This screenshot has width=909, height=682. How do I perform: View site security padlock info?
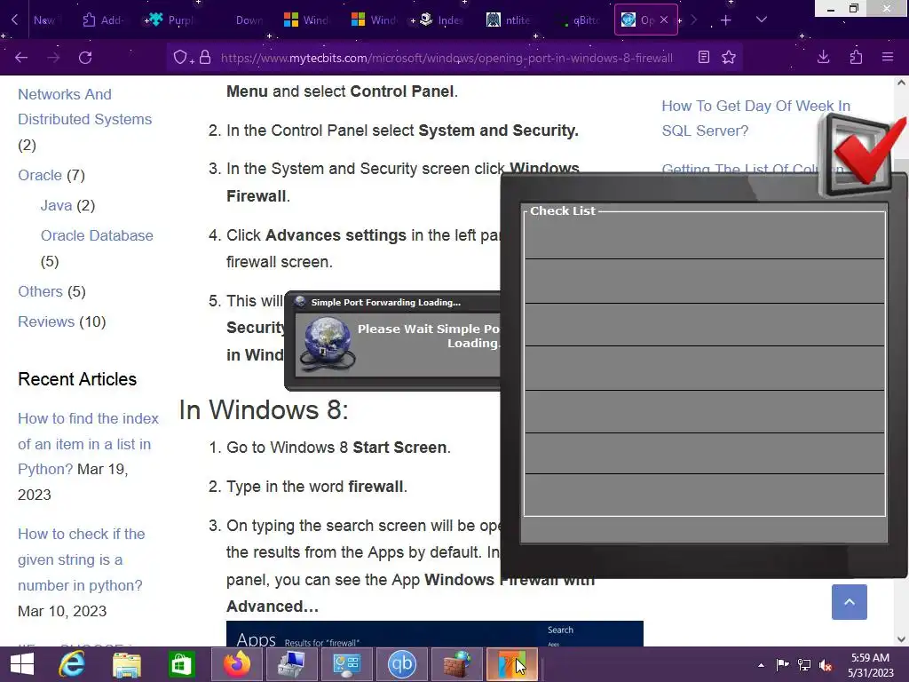tap(205, 57)
